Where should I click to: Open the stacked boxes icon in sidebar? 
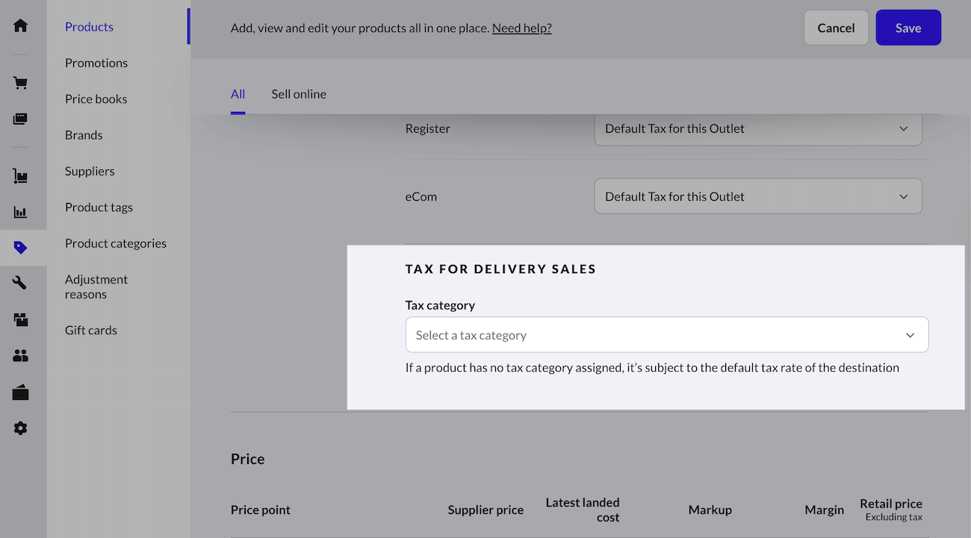coord(20,320)
